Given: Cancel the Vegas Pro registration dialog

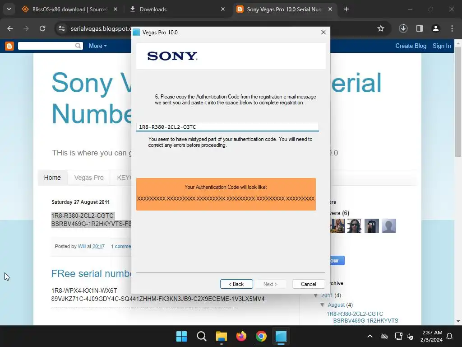Looking at the screenshot, I should pos(308,284).
